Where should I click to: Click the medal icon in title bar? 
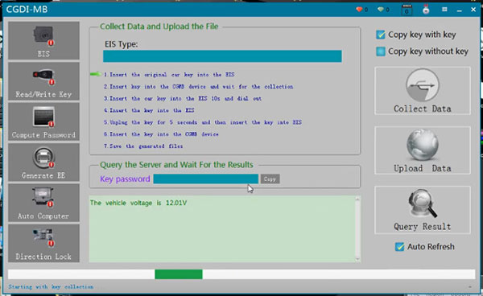pos(426,10)
